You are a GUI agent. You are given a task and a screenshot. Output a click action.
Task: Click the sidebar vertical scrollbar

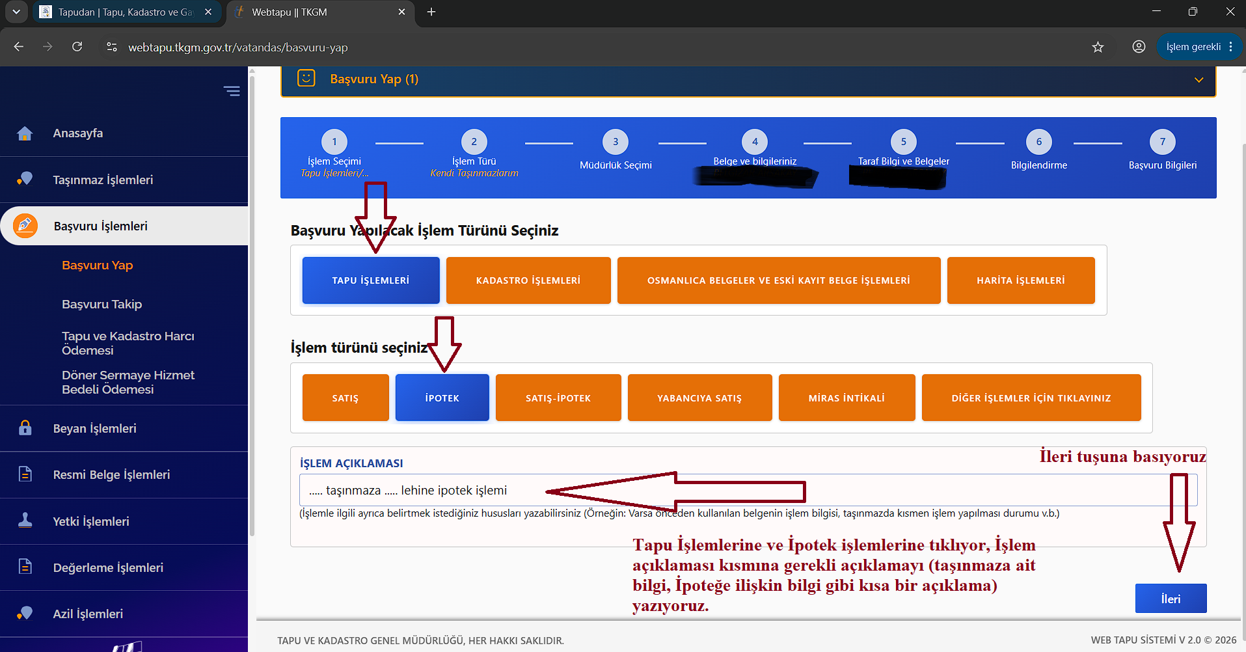click(x=252, y=306)
